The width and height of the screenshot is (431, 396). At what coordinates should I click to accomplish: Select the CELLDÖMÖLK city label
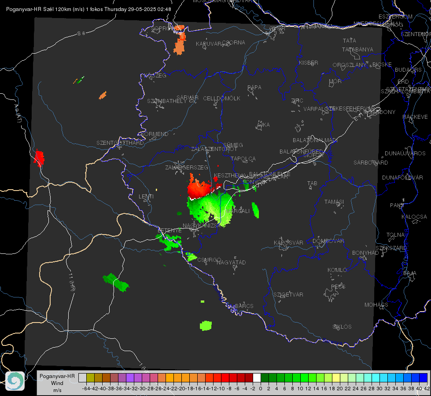[x=221, y=98]
